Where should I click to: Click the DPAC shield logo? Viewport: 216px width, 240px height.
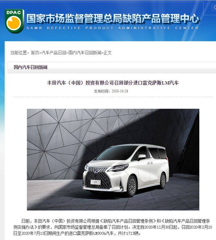15,21
